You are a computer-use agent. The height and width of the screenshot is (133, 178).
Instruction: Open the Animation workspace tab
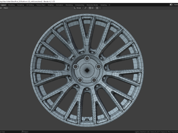[x=60, y=5]
